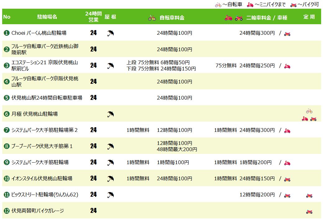Click the 48時間最大200円 fee text

click(x=177, y=149)
